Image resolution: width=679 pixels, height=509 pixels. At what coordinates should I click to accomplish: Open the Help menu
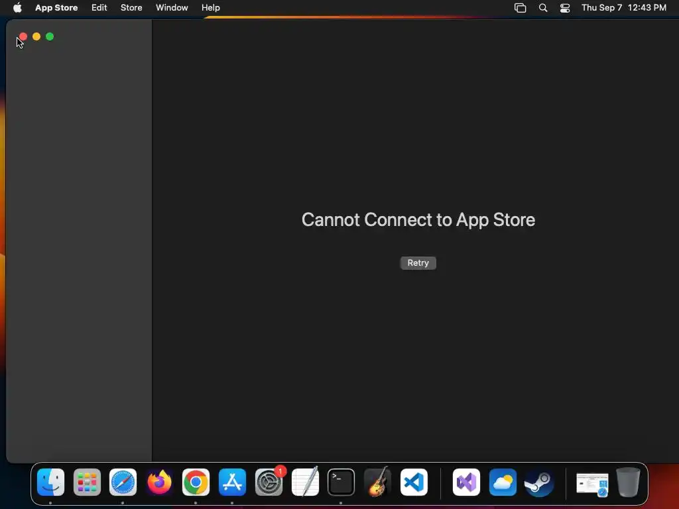[210, 7]
